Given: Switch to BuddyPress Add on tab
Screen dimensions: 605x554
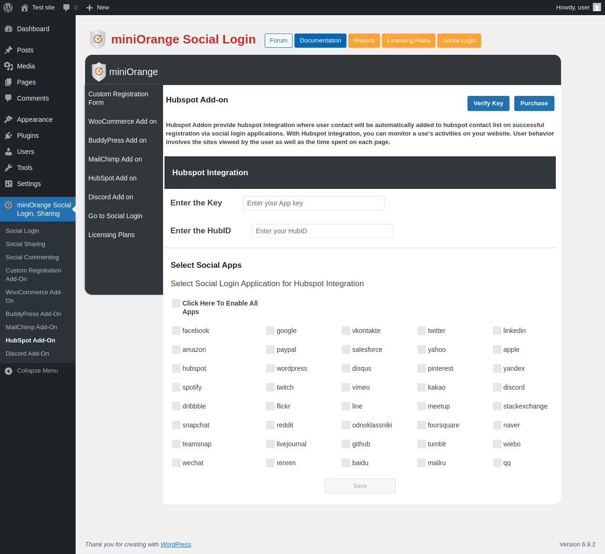Looking at the screenshot, I should click(x=124, y=140).
